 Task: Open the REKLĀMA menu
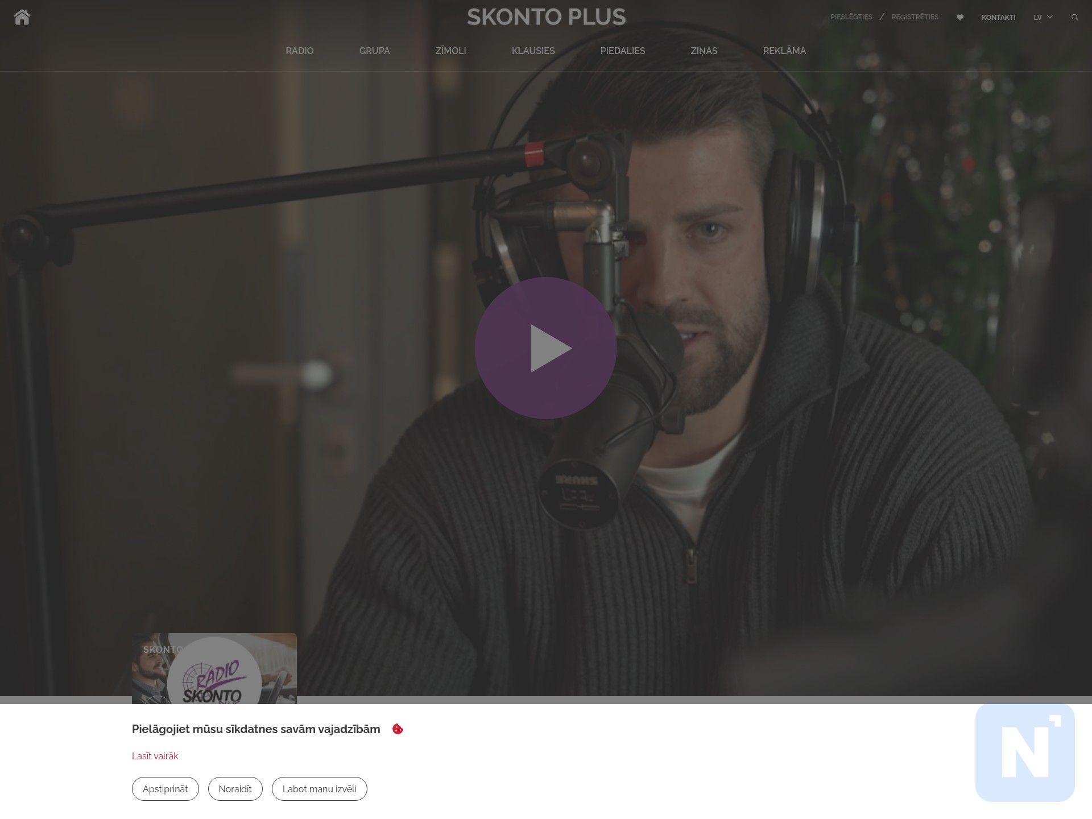point(784,51)
